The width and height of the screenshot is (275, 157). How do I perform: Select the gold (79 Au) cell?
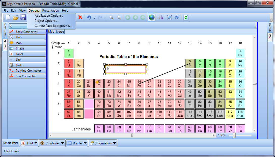(170, 104)
